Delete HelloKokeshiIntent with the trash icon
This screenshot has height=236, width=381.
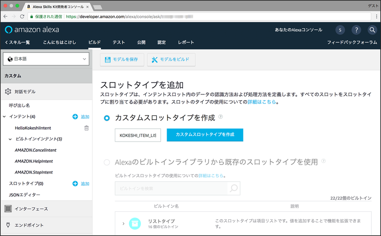[87, 128]
